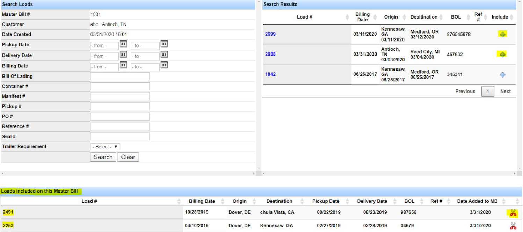Screen dimensions: 523x232
Task: Click the Pickup Date 'to' field
Action: tap(145, 46)
